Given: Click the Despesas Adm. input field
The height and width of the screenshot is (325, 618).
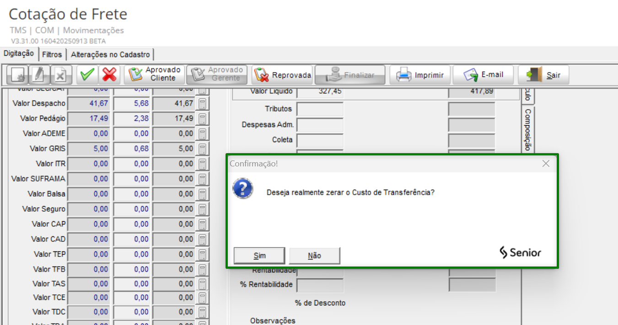Looking at the screenshot, I should tap(320, 125).
